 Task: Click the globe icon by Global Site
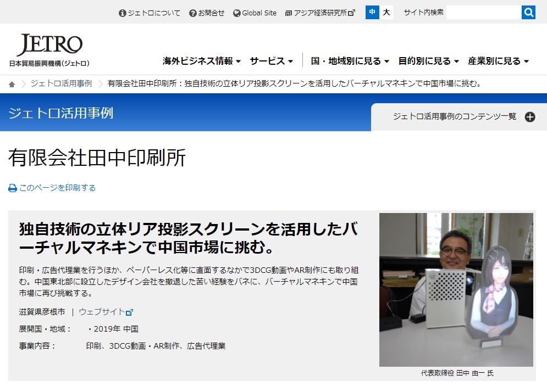[236, 13]
